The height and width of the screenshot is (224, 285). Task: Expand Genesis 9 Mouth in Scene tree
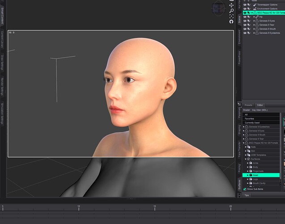(254, 29)
